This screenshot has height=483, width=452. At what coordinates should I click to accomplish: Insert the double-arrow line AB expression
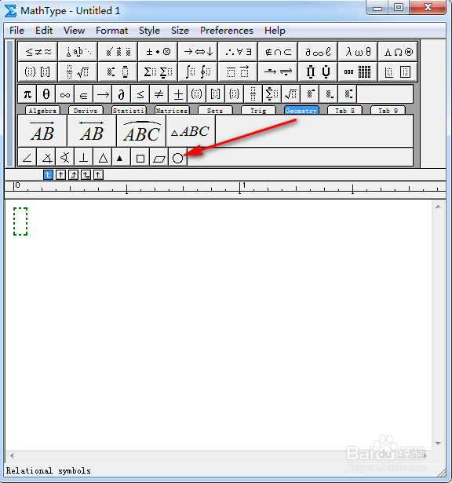92,131
